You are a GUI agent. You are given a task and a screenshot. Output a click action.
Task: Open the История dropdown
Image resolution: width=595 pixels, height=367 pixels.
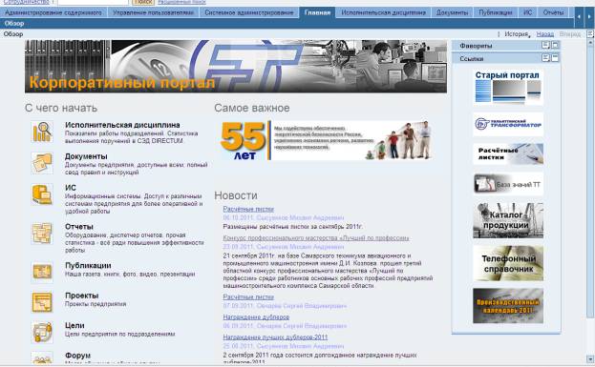click(517, 34)
